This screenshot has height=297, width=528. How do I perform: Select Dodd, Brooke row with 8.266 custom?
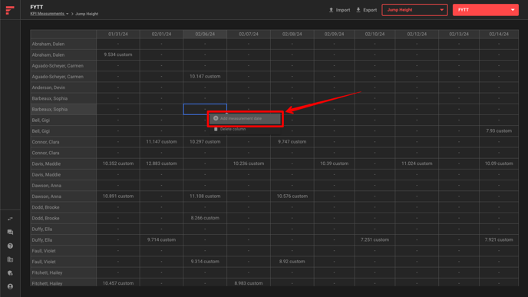coord(63,218)
